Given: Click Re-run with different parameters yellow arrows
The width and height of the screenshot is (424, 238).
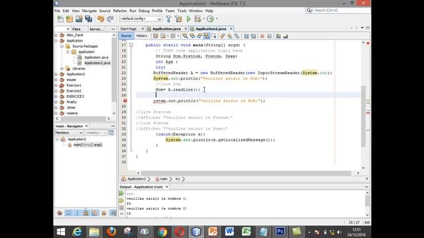Looking at the screenshot, I should (121, 200).
